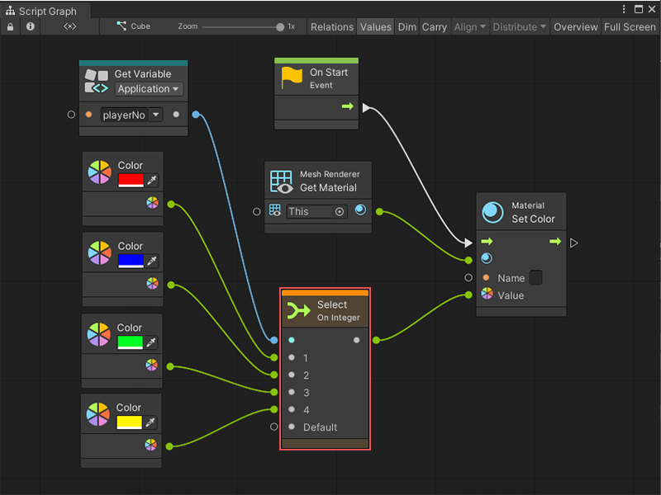661x495 pixels.
Task: Open the C# code preview icon
Action: tap(69, 26)
